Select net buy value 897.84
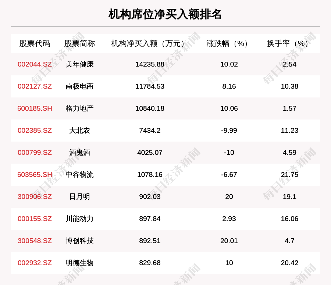The height and width of the screenshot is (285, 331). 150,219
